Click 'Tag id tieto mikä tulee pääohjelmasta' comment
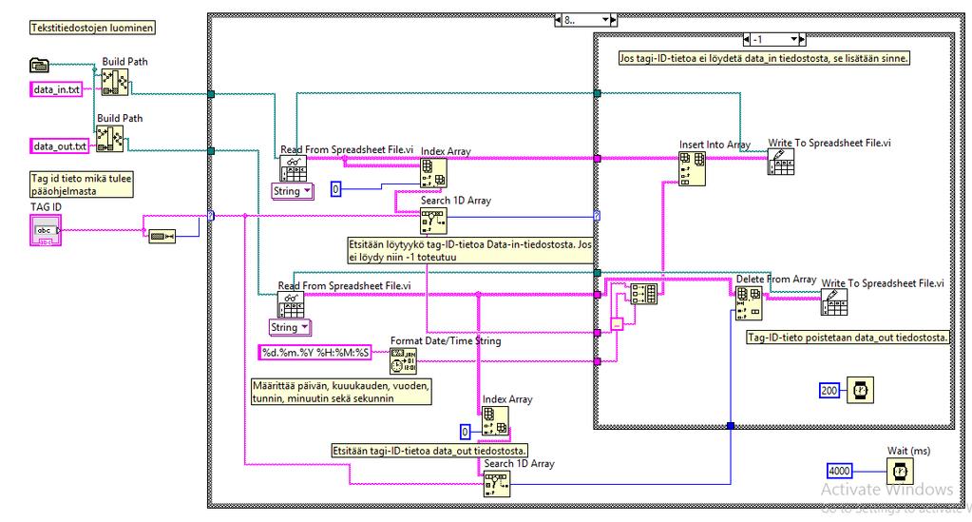This screenshot has width=972, height=522. point(81,184)
